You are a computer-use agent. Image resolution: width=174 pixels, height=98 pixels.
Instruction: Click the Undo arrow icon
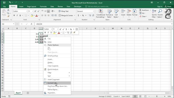[10, 2]
